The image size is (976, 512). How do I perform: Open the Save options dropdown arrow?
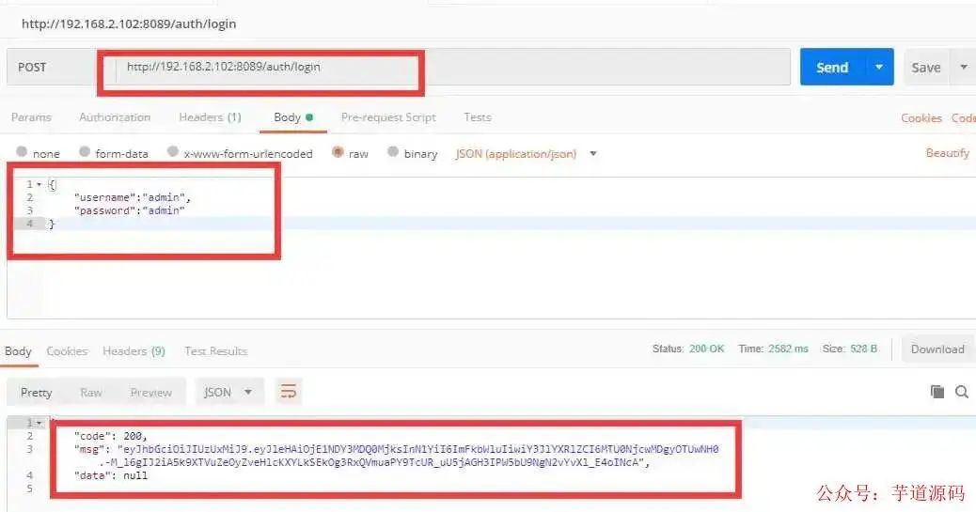(964, 68)
